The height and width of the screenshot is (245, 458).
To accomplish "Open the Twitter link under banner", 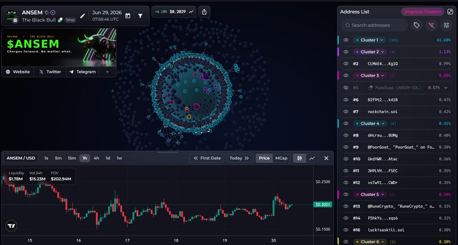I will pyautogui.click(x=50, y=71).
